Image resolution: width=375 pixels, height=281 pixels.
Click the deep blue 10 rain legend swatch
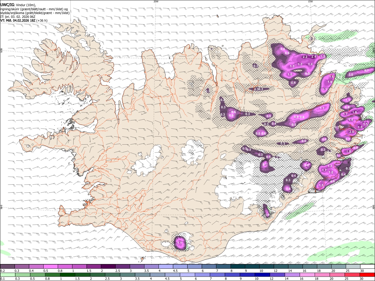point(262,275)
